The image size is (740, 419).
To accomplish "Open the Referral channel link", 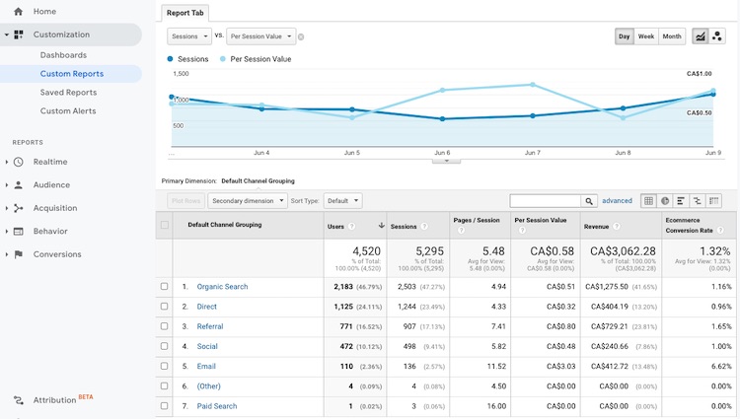I will 210,326.
